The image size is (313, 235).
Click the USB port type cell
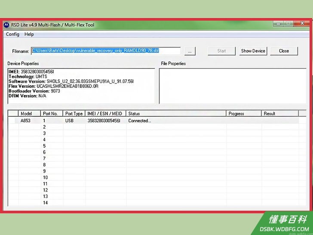click(69, 121)
